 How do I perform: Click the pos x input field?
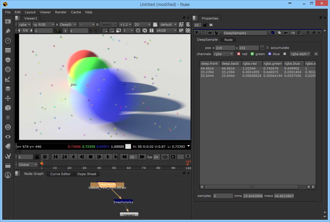[225, 48]
